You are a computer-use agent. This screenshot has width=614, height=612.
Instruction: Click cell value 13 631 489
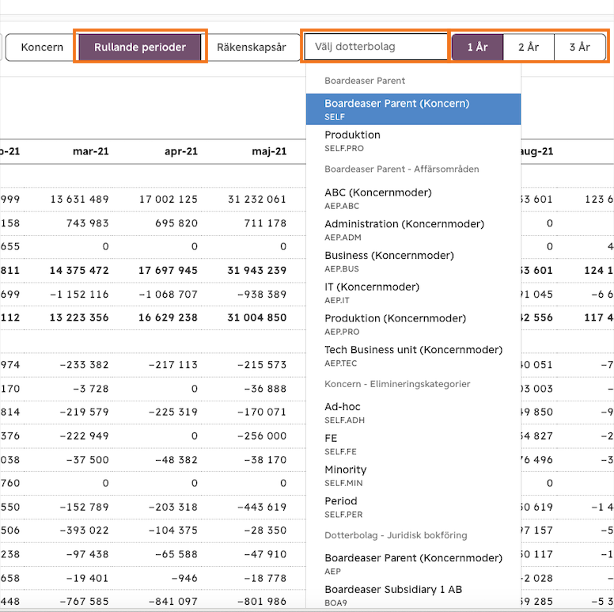79,200
